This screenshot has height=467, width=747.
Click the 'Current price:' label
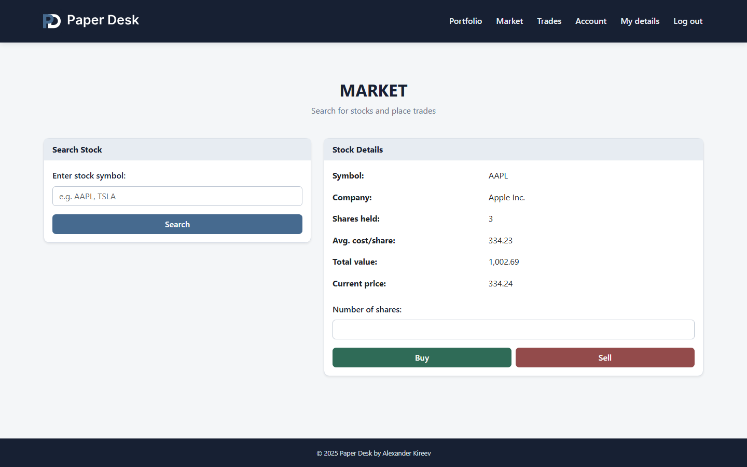point(359,284)
